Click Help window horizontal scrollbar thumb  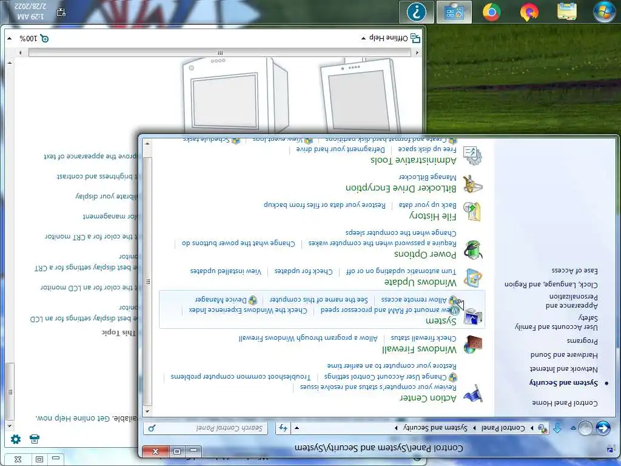(220, 52)
